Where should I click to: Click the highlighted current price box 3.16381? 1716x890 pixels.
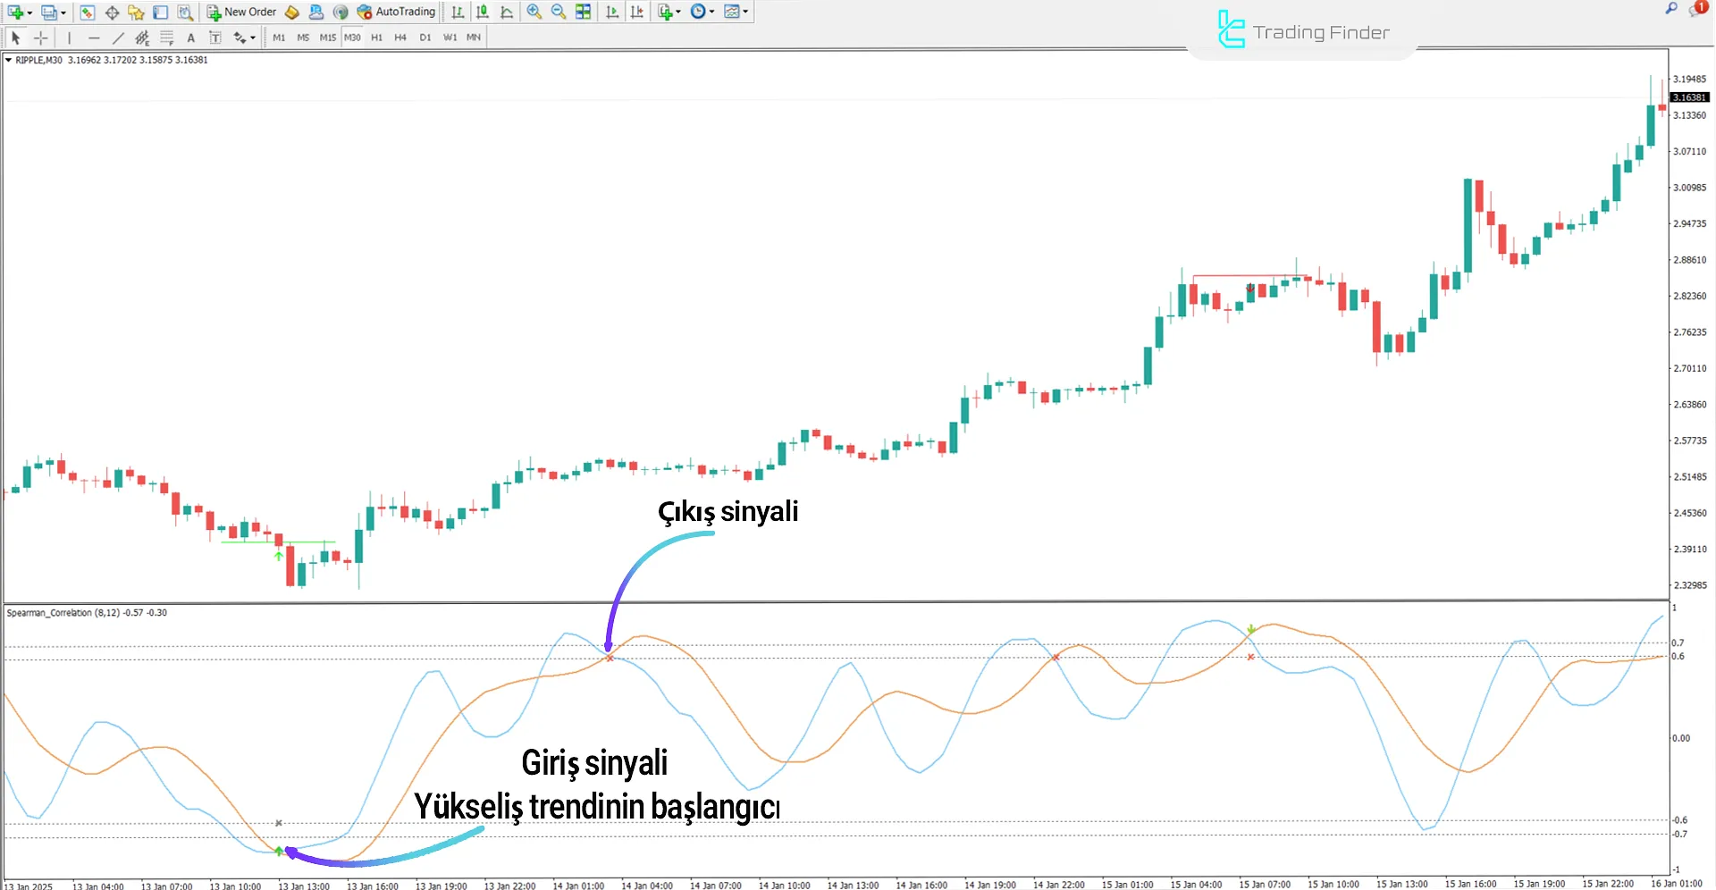[1689, 97]
